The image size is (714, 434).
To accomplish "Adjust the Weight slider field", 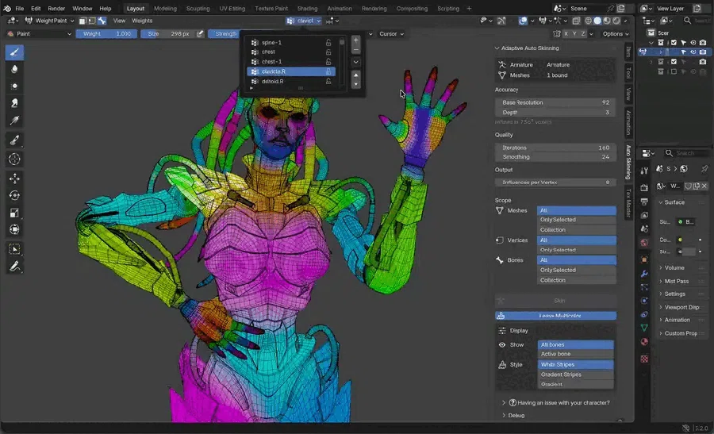I will 106,33.
